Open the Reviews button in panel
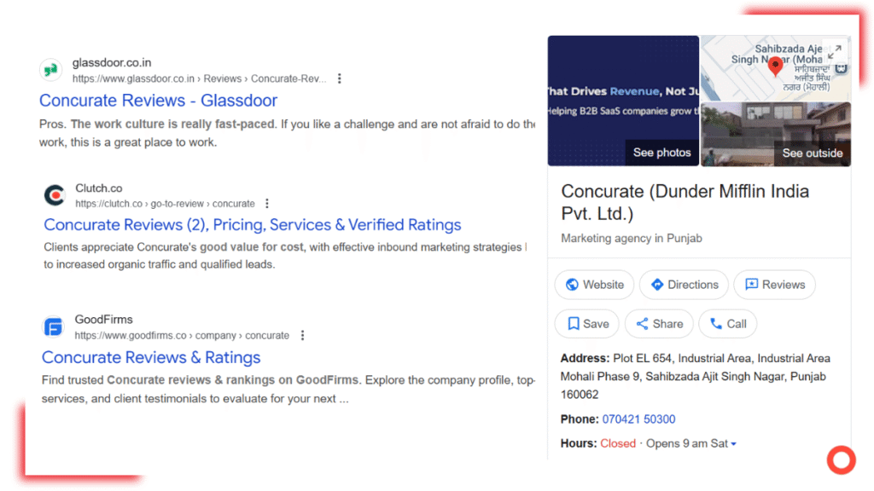 [774, 285]
